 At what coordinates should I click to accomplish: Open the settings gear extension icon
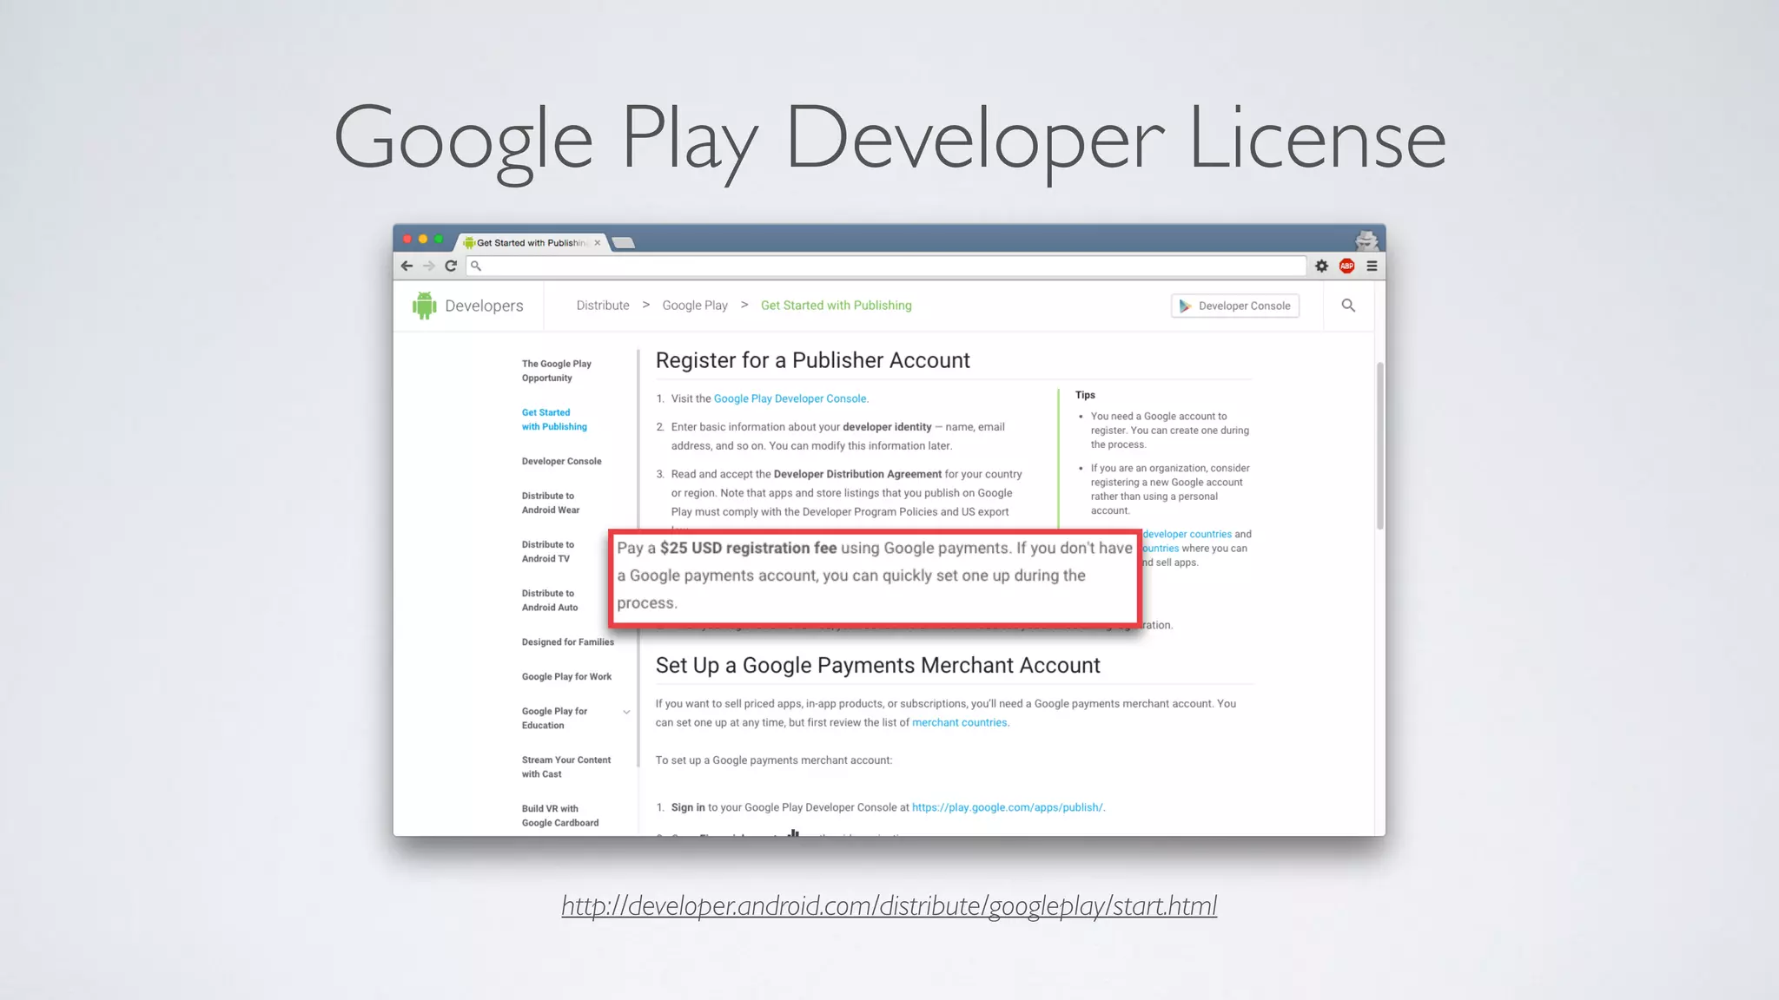pyautogui.click(x=1322, y=266)
